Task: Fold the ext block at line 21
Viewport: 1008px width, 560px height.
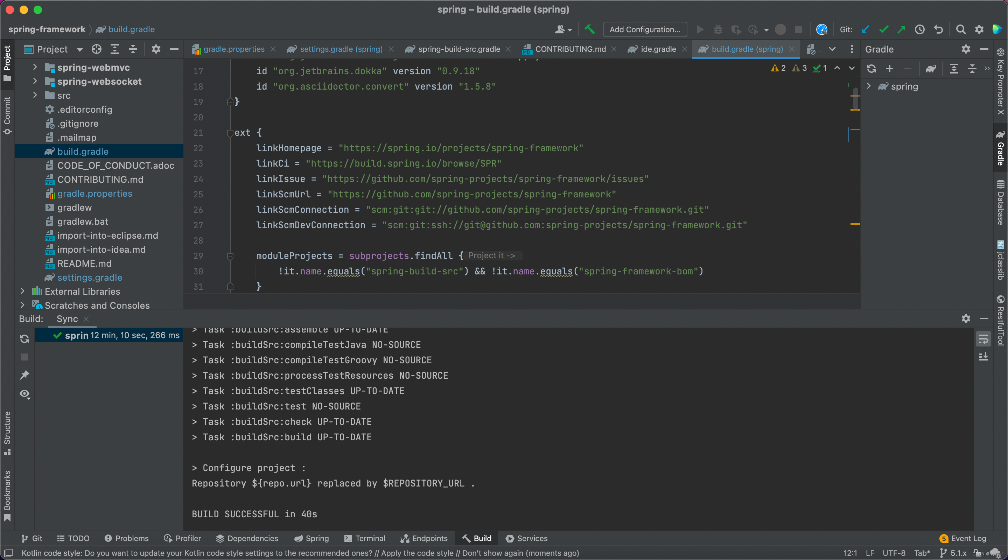Action: click(x=230, y=133)
